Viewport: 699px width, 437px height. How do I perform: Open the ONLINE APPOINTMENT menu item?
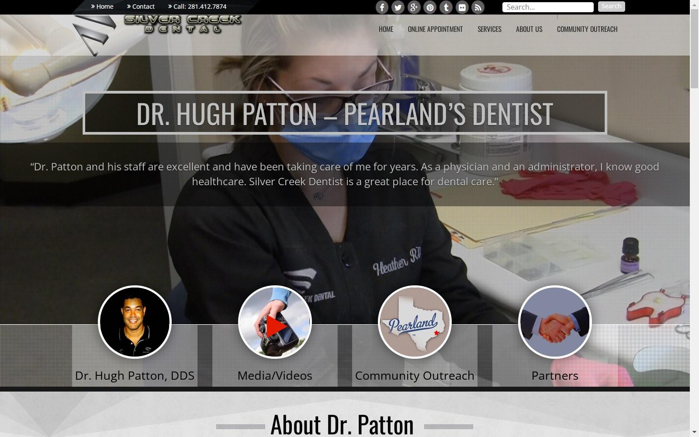pyautogui.click(x=435, y=29)
